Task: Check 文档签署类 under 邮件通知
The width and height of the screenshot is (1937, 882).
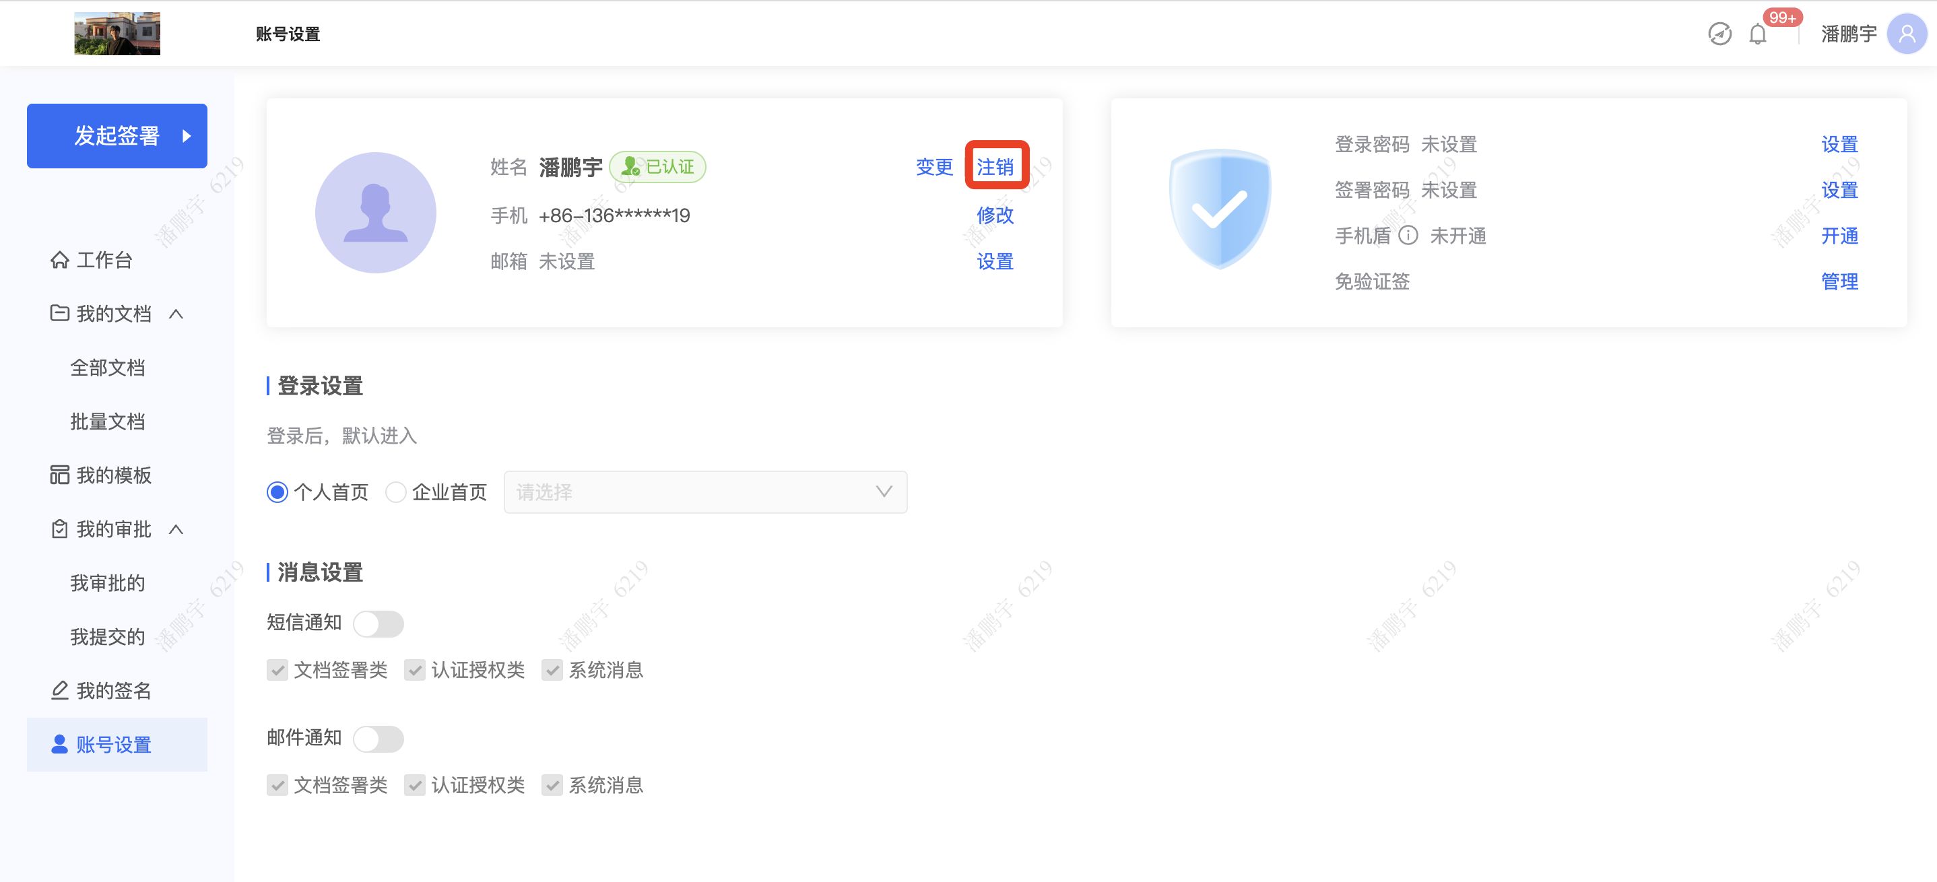Action: pos(277,785)
